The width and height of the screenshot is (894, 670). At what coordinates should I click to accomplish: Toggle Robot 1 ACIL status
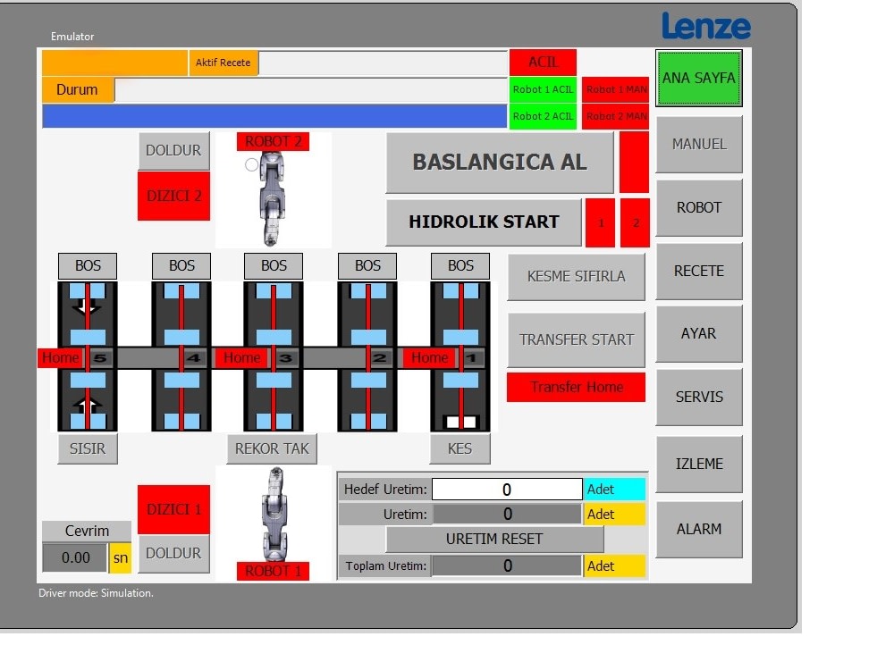pyautogui.click(x=543, y=88)
